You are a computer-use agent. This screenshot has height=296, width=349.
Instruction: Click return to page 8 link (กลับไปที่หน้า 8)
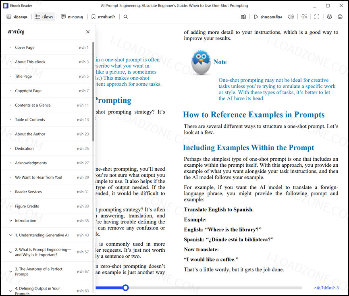(x=326, y=288)
